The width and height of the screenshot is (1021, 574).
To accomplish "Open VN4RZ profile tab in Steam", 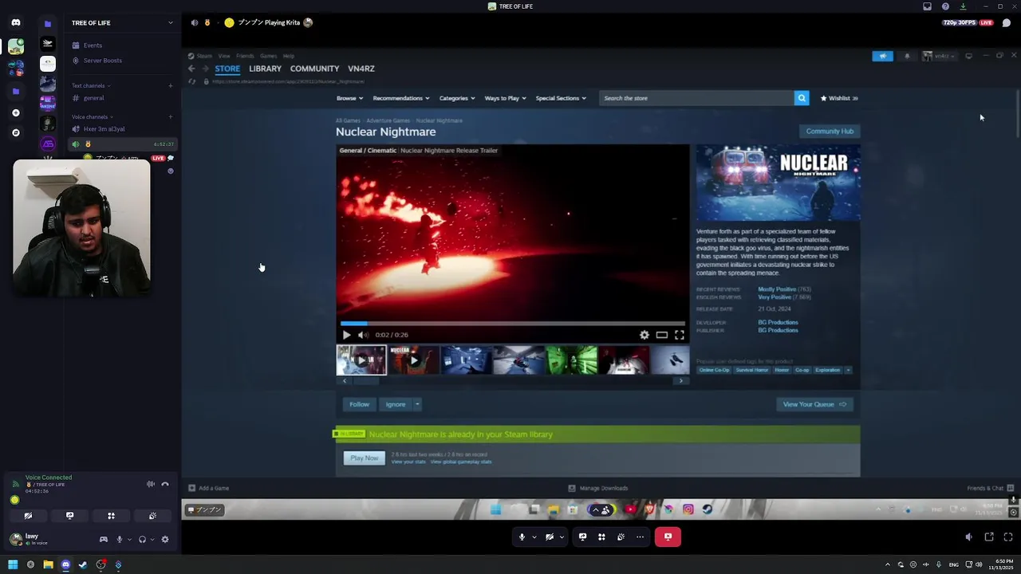I will (361, 69).
